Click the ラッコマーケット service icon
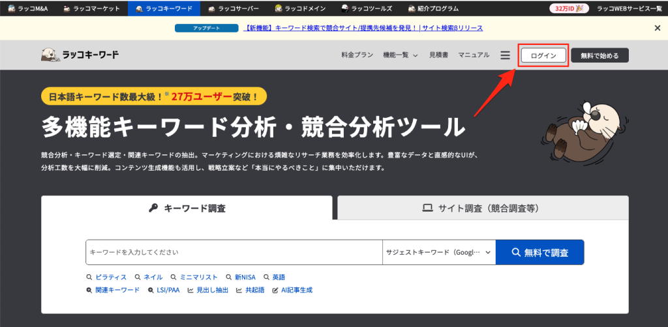Viewport: 668px width, 327px height. point(68,8)
